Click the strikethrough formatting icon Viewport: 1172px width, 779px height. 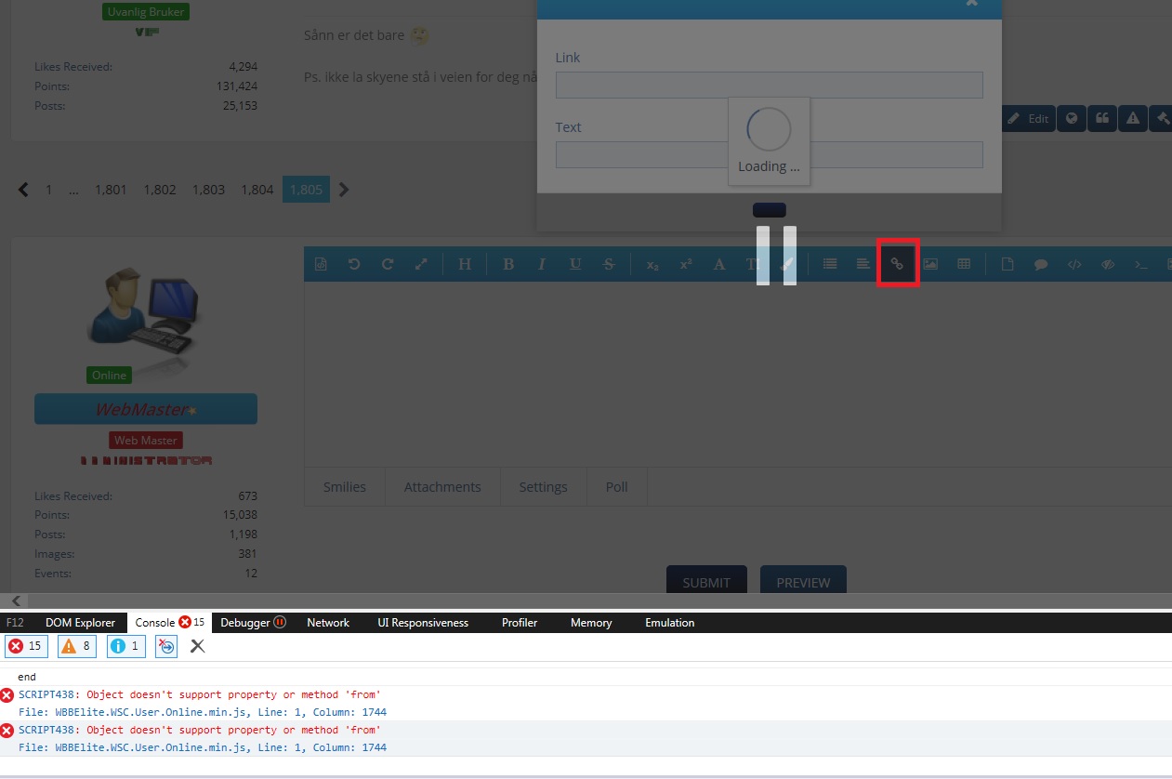click(609, 264)
